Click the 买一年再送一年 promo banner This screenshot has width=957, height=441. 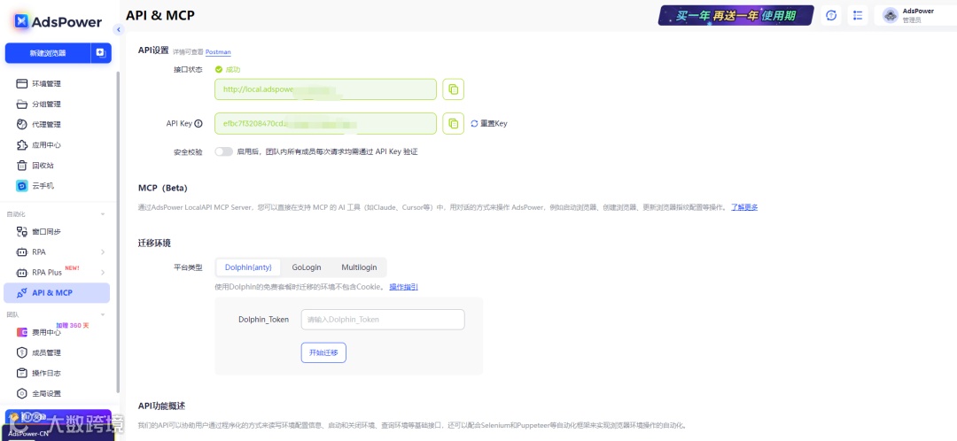pos(736,15)
